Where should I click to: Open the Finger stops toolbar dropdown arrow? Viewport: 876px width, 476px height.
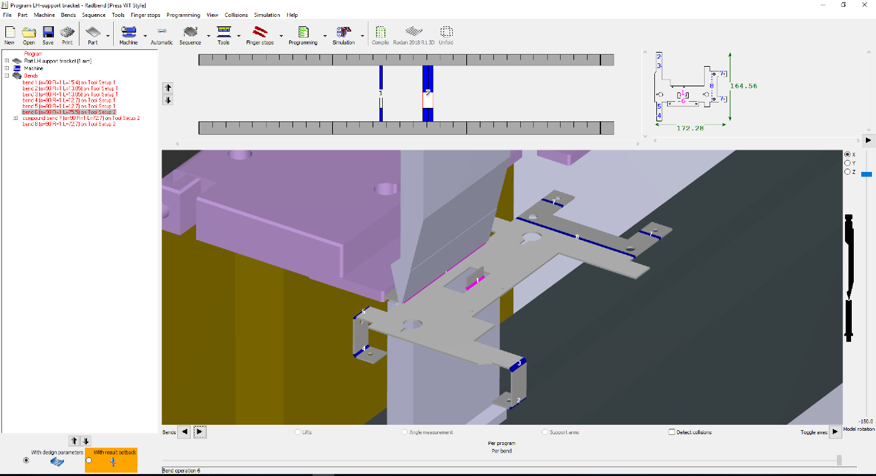[x=280, y=35]
